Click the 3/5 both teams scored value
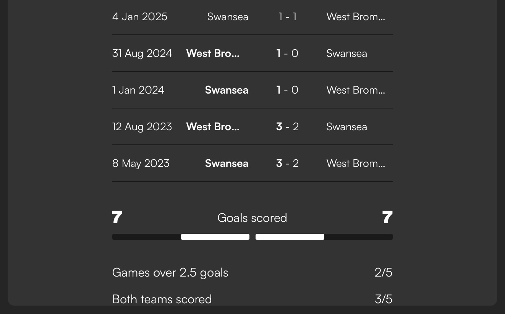 click(383, 299)
